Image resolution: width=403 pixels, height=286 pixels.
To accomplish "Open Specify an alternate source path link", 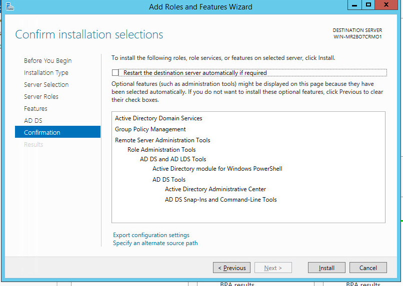I will pyautogui.click(x=155, y=243).
